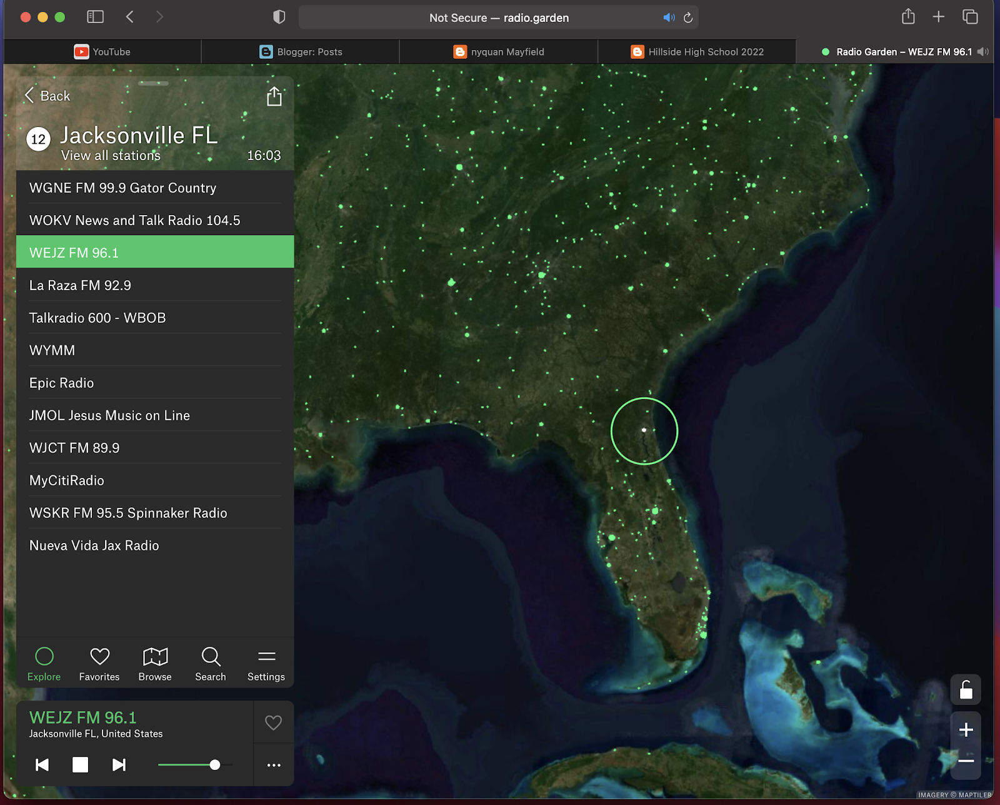The height and width of the screenshot is (805, 1000).
Task: Open Maptiler imagery attribution link
Action: (955, 795)
